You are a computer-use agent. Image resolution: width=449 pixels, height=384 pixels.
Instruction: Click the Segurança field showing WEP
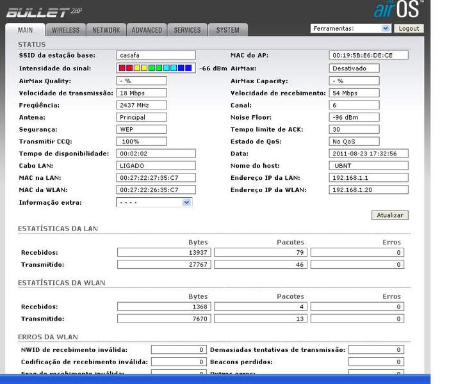pos(142,129)
